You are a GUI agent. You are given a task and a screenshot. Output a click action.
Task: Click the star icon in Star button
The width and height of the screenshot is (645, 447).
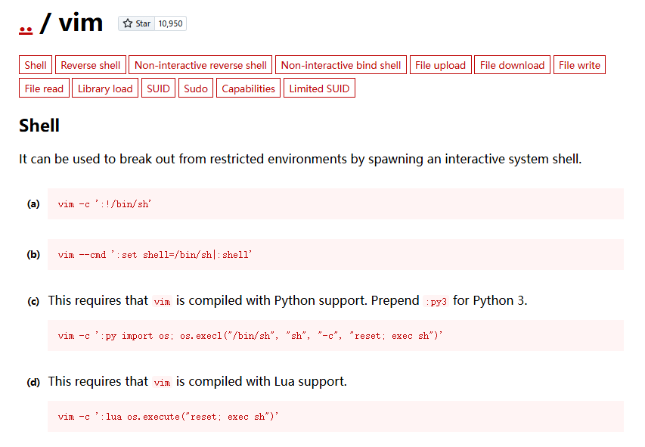tap(128, 23)
